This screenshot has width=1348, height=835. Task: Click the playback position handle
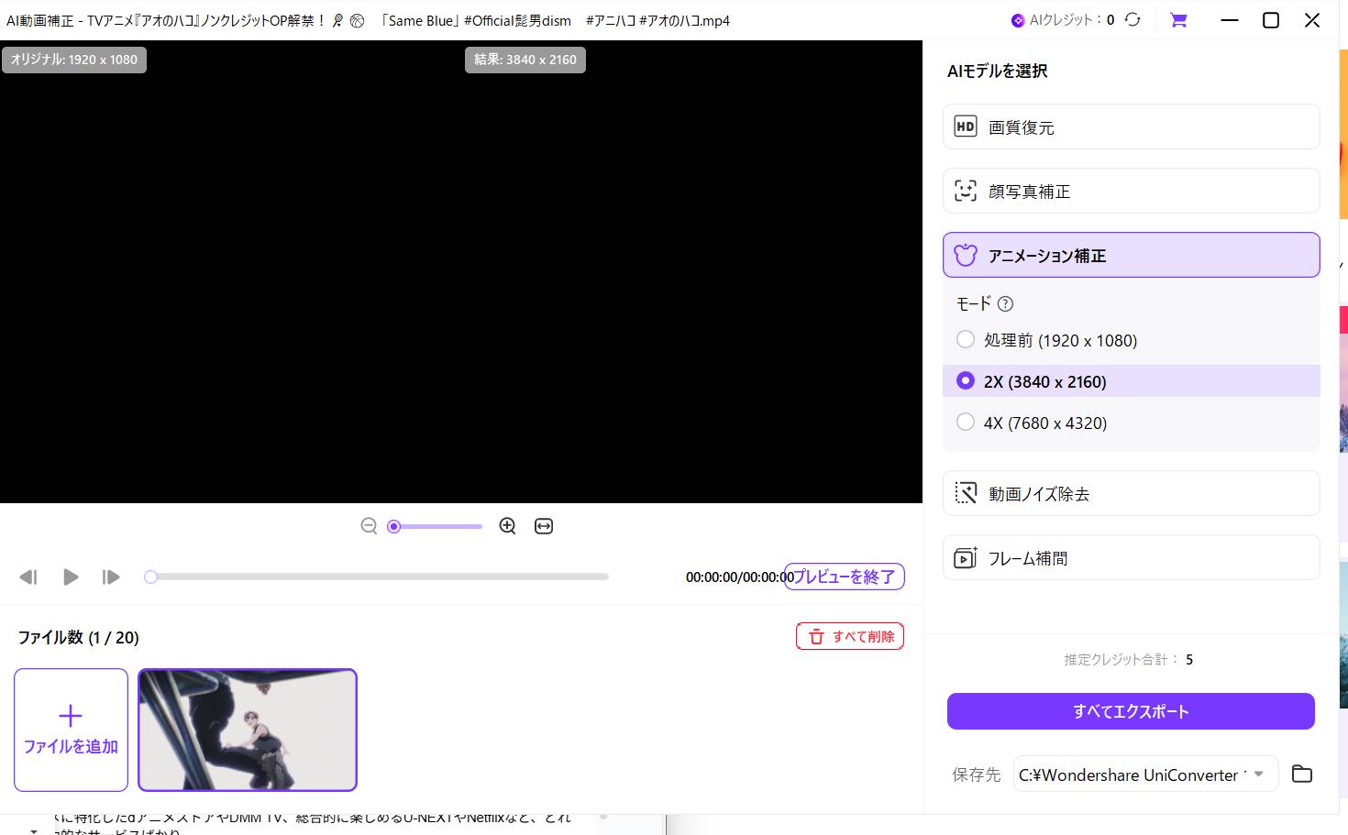click(150, 577)
